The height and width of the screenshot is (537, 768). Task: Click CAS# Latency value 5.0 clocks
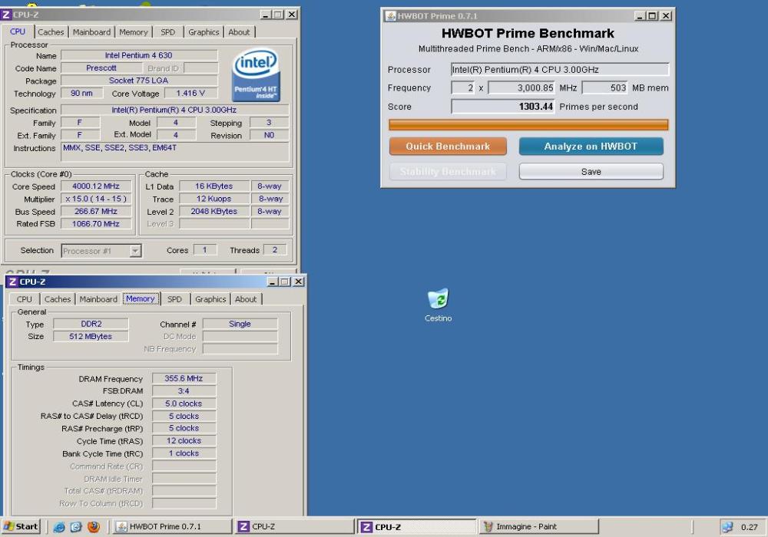click(x=184, y=404)
